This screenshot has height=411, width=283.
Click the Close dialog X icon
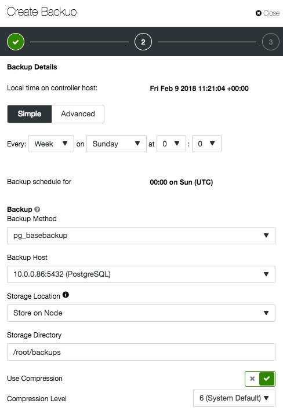tap(259, 13)
